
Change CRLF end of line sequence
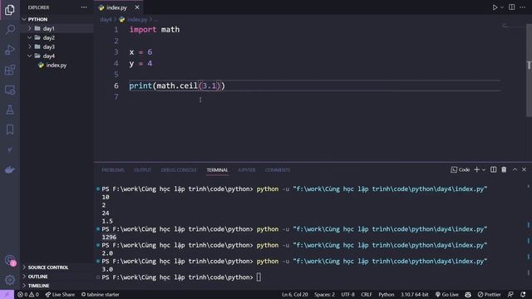tap(367, 294)
